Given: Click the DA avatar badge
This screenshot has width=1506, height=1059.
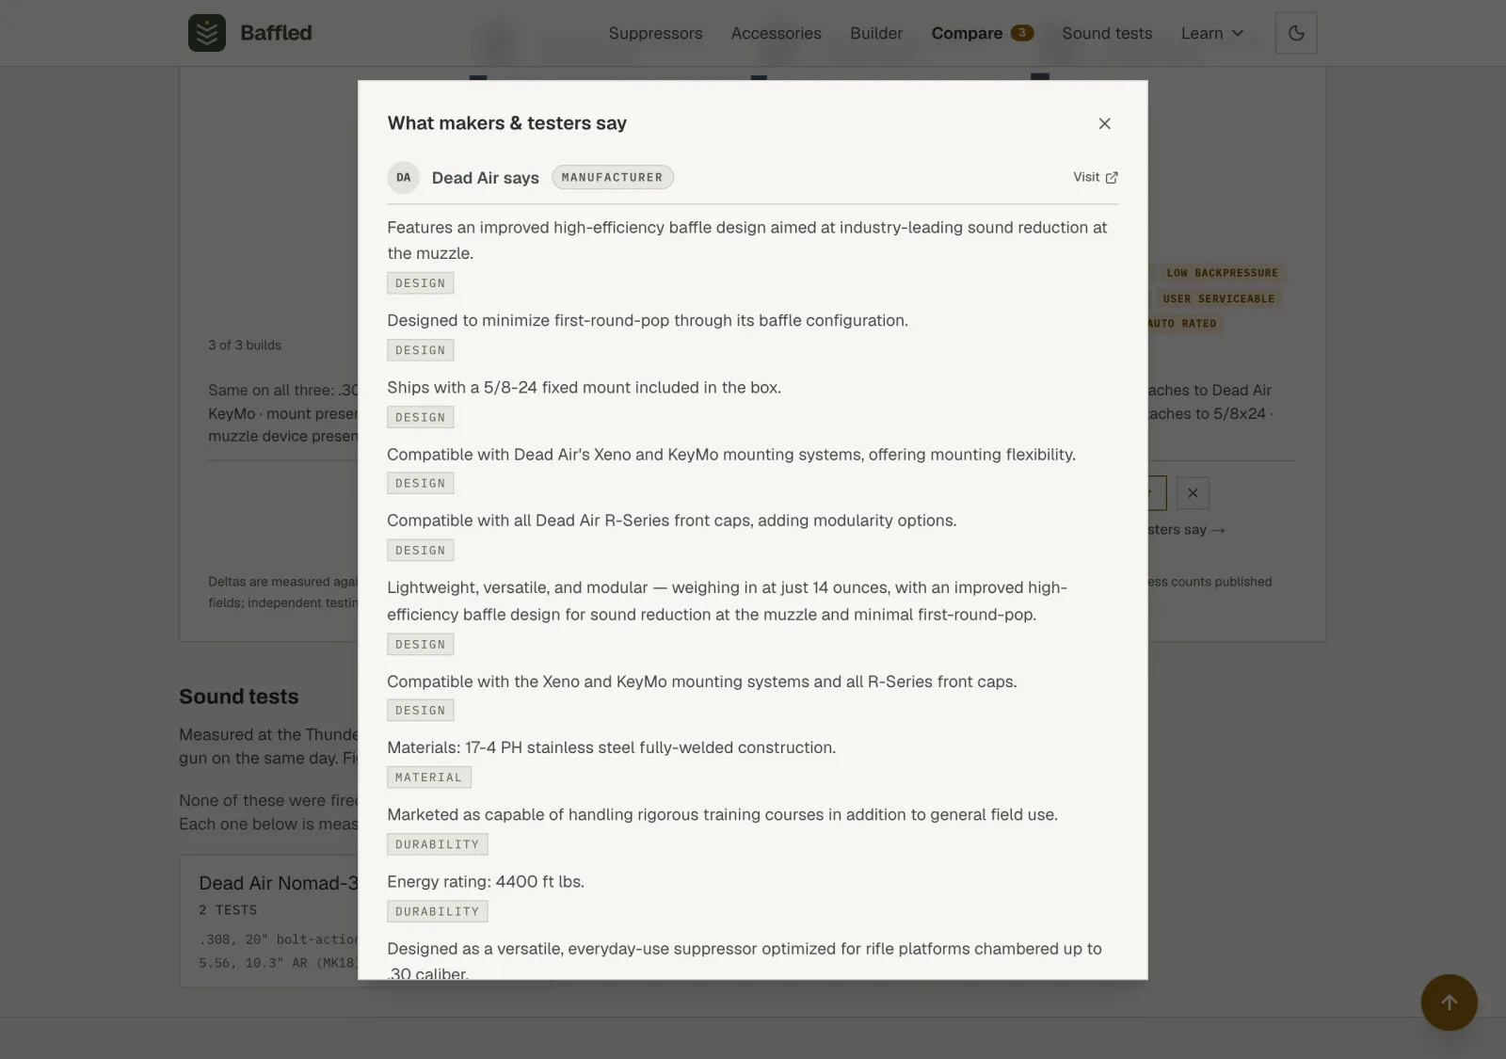Looking at the screenshot, I should [x=404, y=177].
